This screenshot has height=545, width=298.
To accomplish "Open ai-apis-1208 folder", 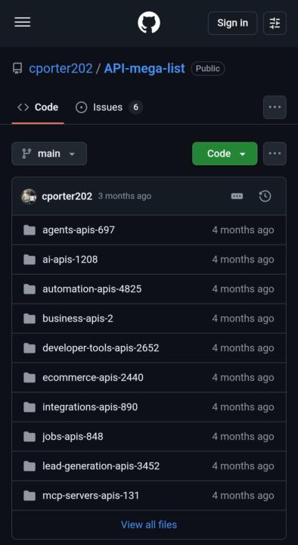I will click(x=70, y=260).
